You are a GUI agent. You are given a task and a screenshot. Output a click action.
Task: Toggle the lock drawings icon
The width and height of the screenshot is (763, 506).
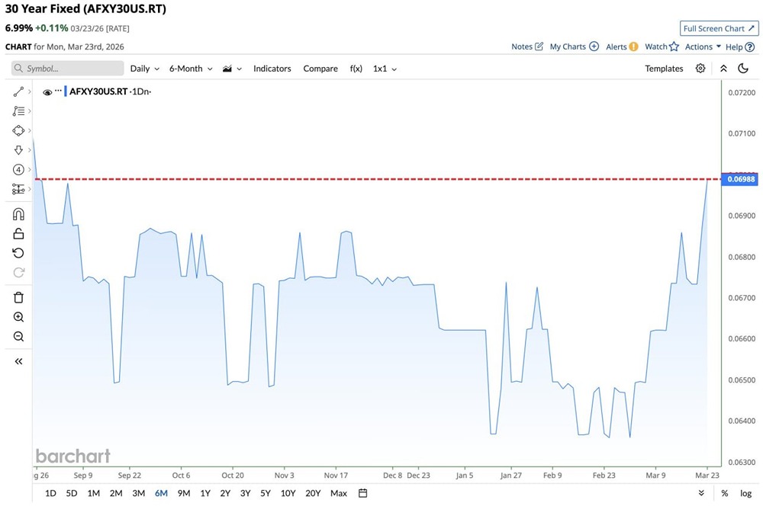[18, 234]
